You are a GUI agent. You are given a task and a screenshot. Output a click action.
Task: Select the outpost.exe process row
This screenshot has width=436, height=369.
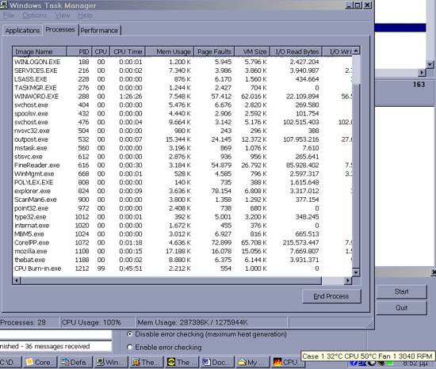(182, 139)
